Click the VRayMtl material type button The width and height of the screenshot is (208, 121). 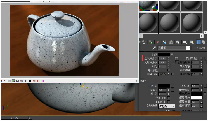tap(201, 48)
